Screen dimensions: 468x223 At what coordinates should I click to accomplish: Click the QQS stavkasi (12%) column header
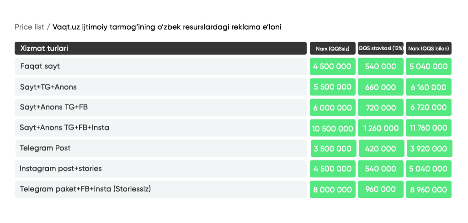[x=381, y=48]
